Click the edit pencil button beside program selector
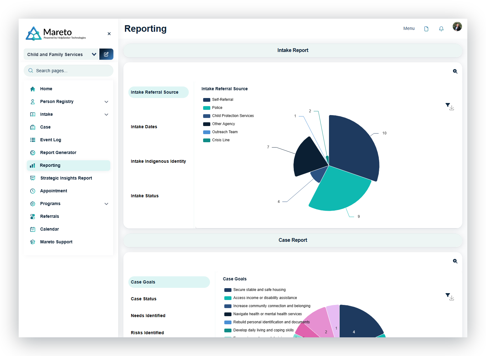 pyautogui.click(x=106, y=54)
